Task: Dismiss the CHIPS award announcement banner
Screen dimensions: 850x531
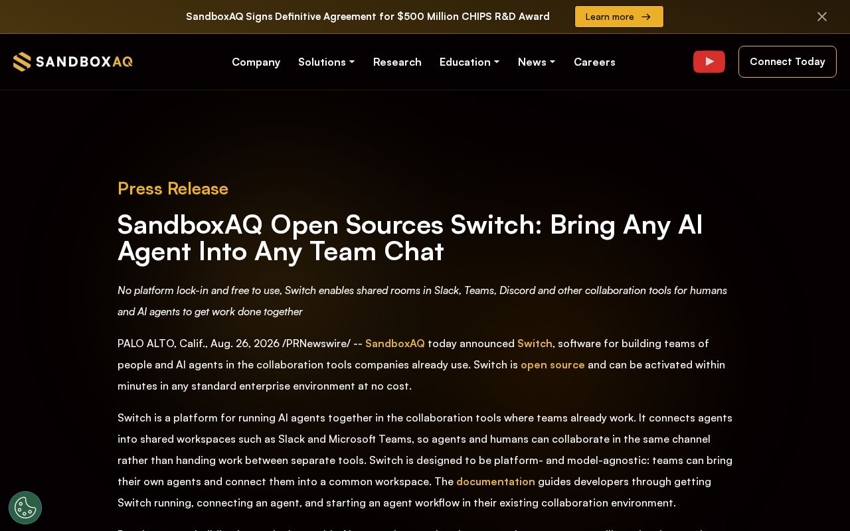Action: pyautogui.click(x=822, y=17)
